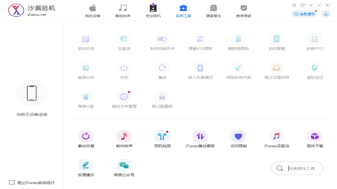Select 进入恢复模式 recovery mode tool
The width and height of the screenshot is (337, 189).
pos(200,71)
